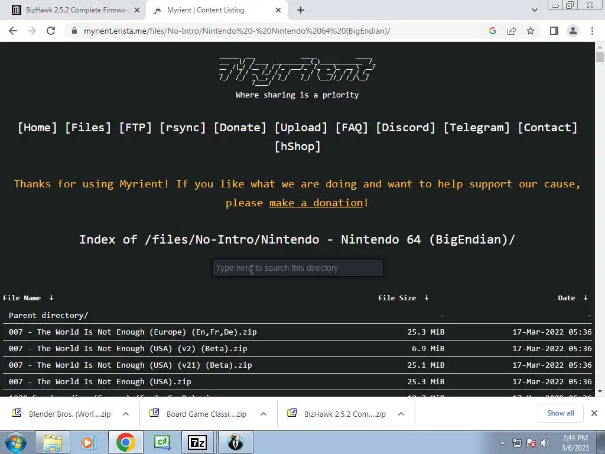Screen dimensions: 605x454
Task: Open the [Discord] link
Action: (x=405, y=128)
